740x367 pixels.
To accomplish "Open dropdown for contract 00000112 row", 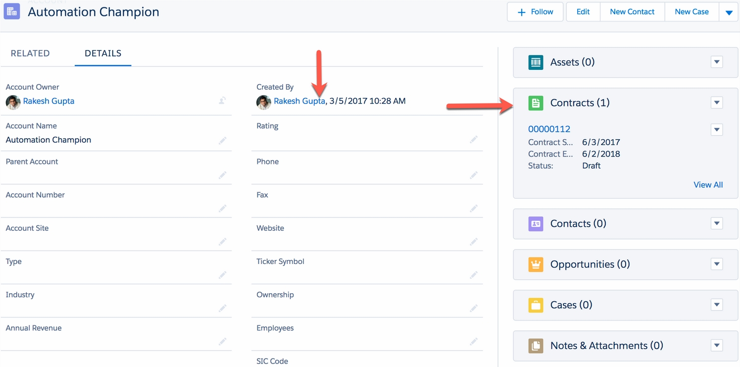I will click(x=717, y=130).
